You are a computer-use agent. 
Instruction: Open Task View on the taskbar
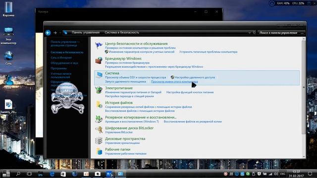pyautogui.click(x=29, y=174)
